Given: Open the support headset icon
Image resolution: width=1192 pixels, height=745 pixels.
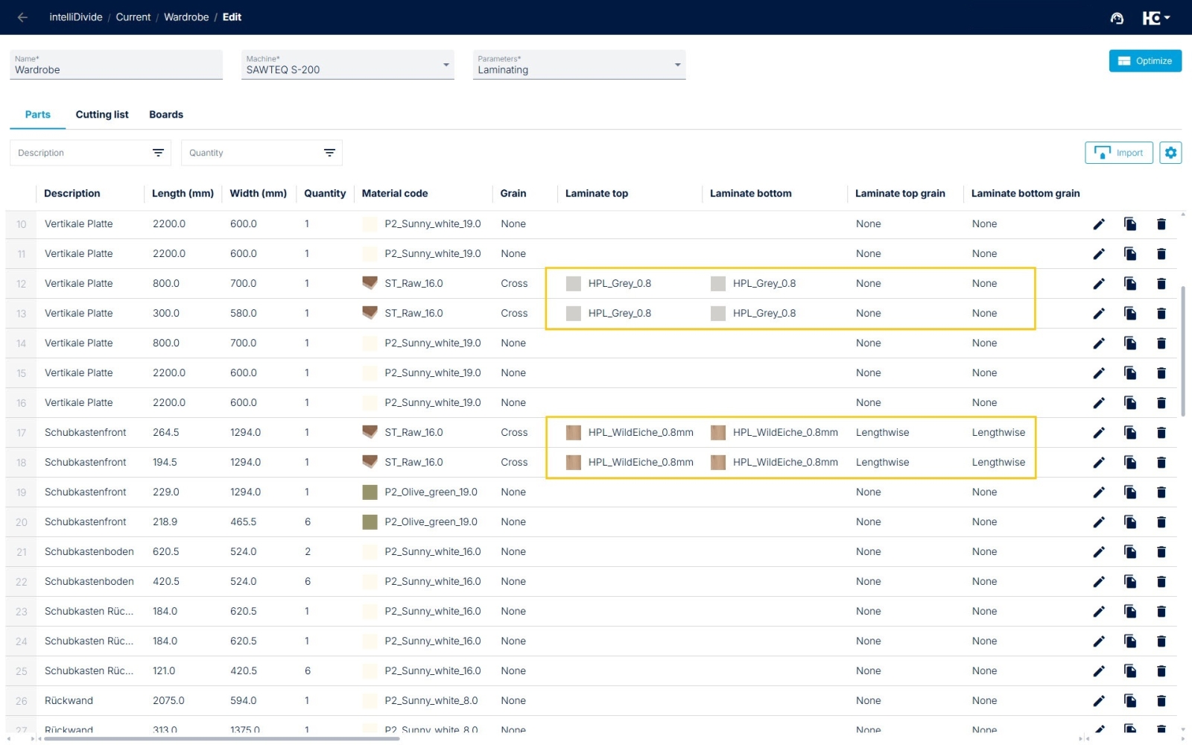Looking at the screenshot, I should point(1117,18).
